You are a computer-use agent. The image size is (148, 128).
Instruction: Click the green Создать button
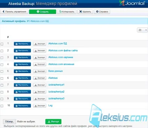click(x=43, y=12)
